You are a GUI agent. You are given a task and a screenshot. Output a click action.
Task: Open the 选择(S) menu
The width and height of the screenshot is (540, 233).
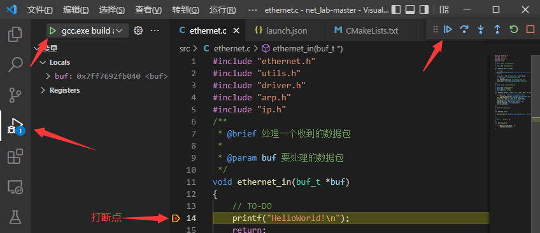coord(112,10)
